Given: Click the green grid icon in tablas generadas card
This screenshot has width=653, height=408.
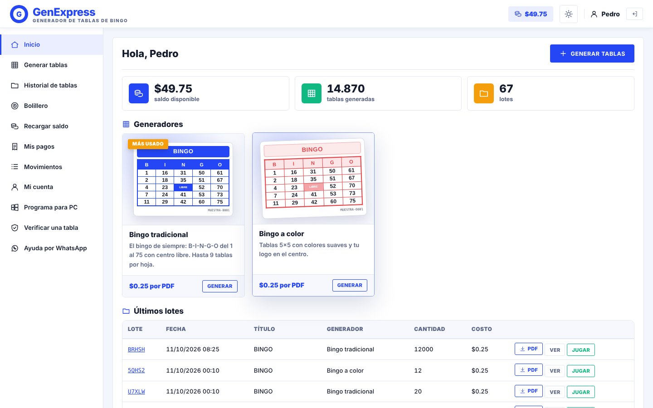Looking at the screenshot, I should click(x=312, y=93).
